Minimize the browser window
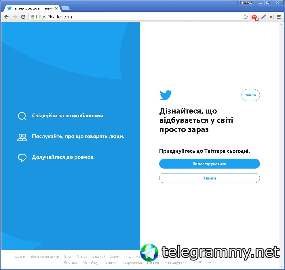 click(x=261, y=3)
